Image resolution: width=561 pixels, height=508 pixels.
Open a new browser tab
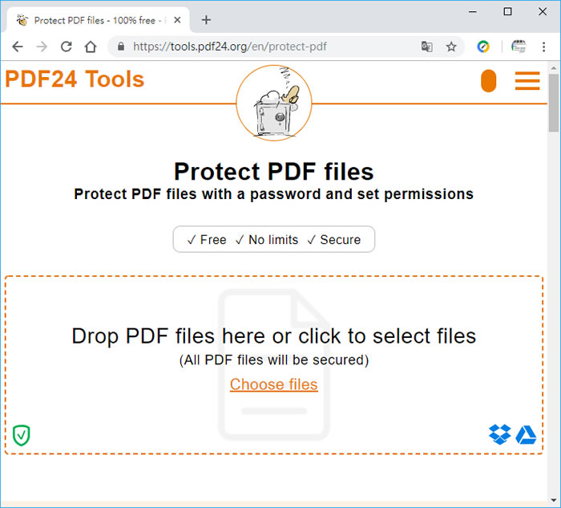(x=206, y=20)
